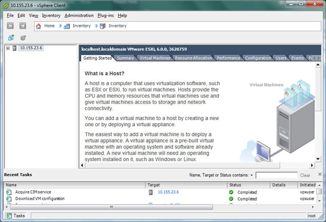326x222 pixels.
Task: Switch to the Virtual Machines tab
Action: [x=155, y=58]
